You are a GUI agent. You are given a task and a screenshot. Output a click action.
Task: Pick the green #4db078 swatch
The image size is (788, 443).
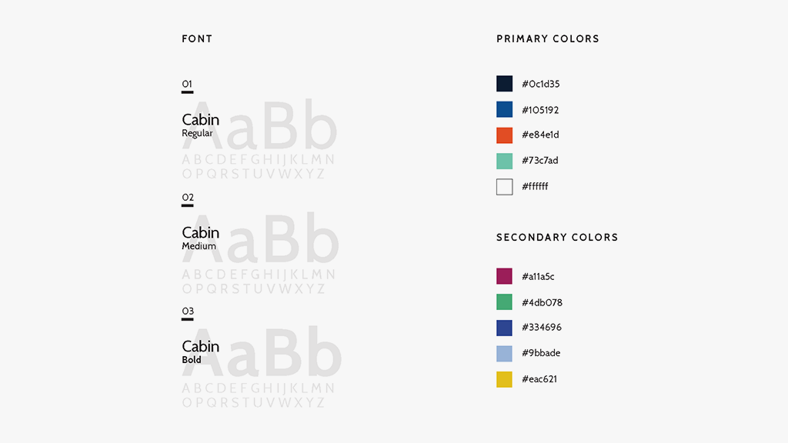504,302
